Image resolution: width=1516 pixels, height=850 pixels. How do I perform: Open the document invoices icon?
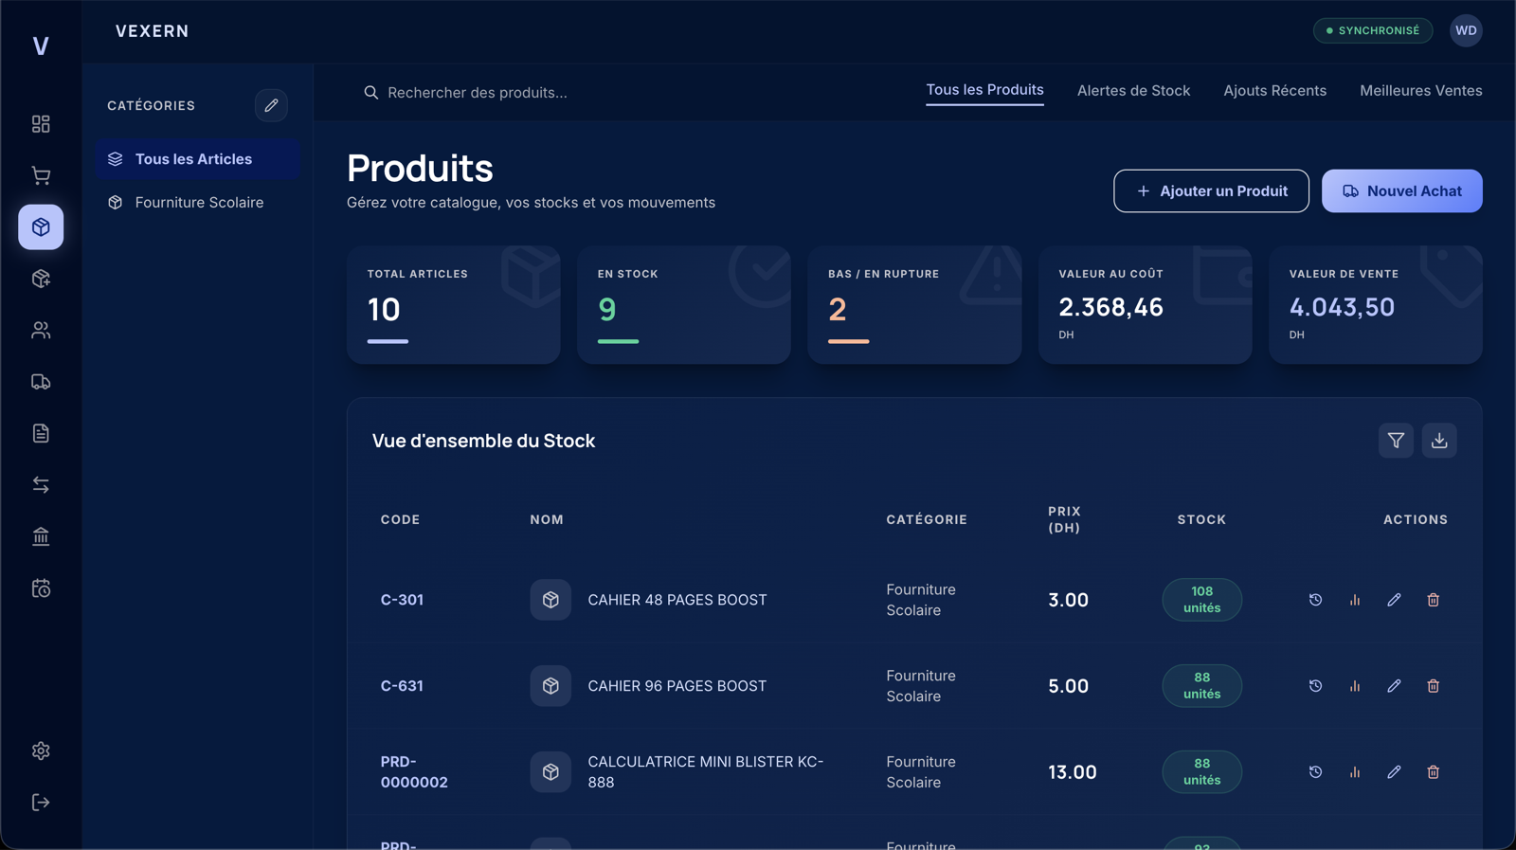point(41,433)
